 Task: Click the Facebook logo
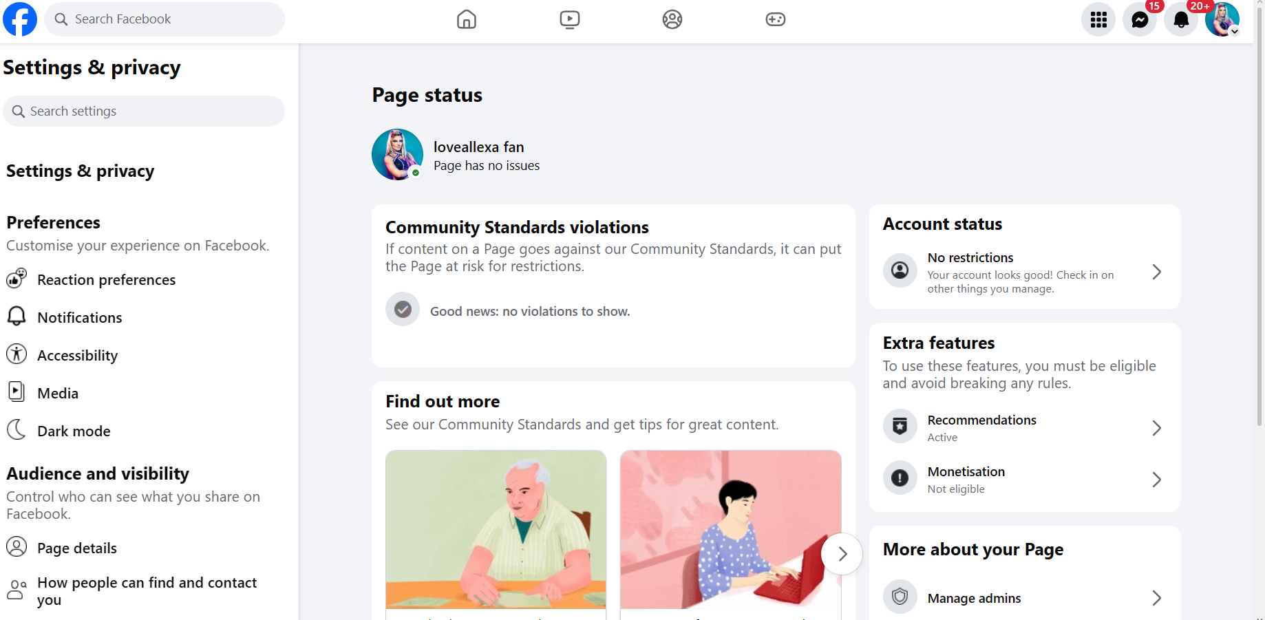pyautogui.click(x=20, y=19)
